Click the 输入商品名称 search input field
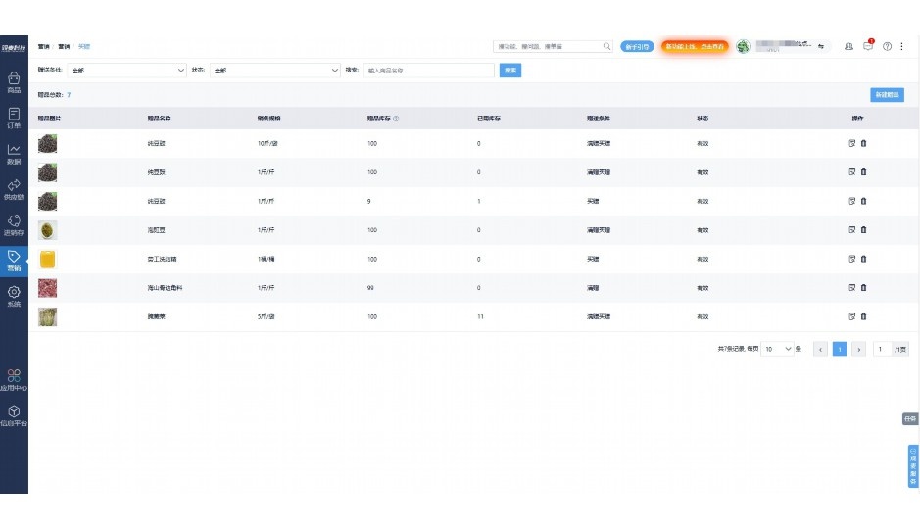Viewport: 920px width, 529px height. [428, 71]
